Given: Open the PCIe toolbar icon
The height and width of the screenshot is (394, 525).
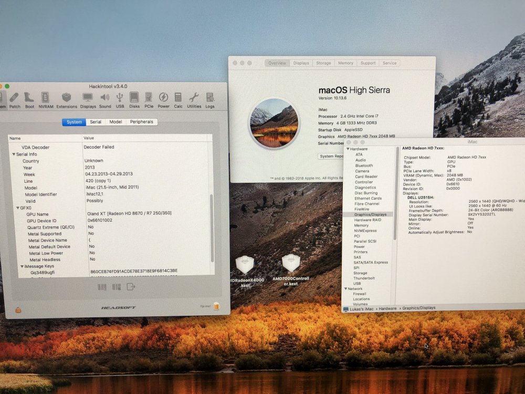Looking at the screenshot, I should 149,100.
